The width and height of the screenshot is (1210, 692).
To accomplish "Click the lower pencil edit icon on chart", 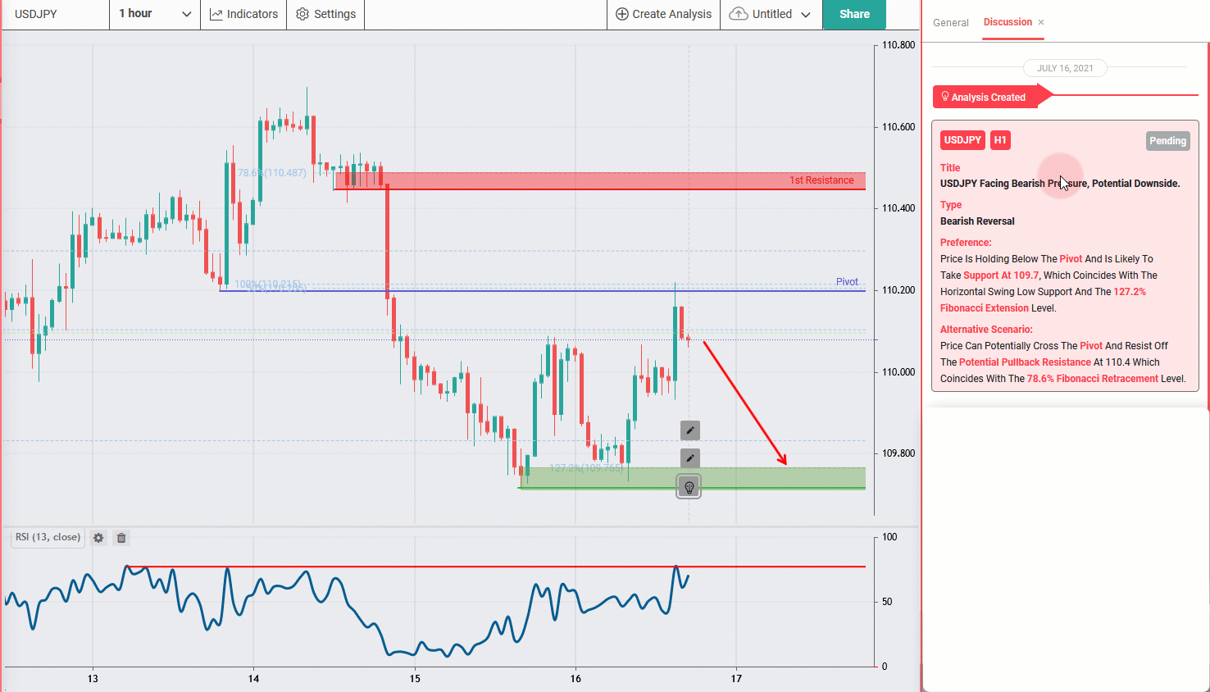I will coord(690,458).
